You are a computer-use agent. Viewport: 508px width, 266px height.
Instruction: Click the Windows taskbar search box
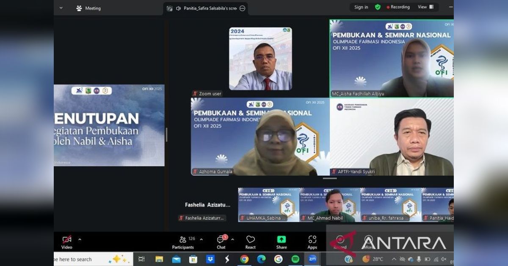(x=94, y=259)
